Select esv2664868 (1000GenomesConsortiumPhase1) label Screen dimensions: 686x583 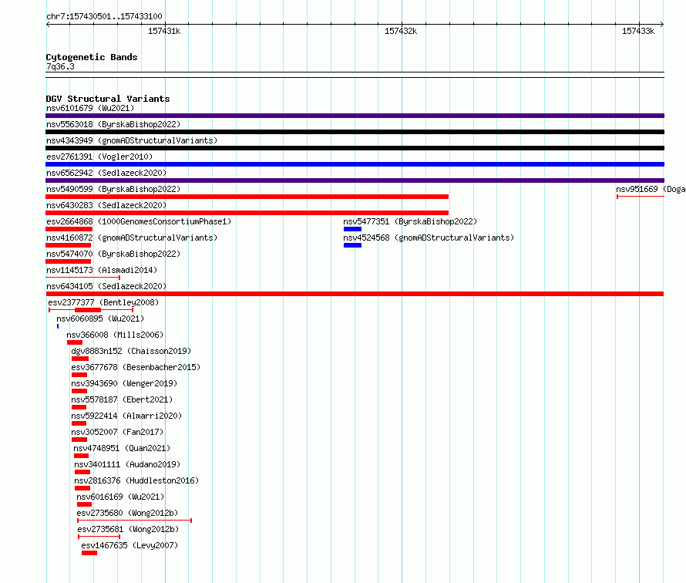coord(139,221)
